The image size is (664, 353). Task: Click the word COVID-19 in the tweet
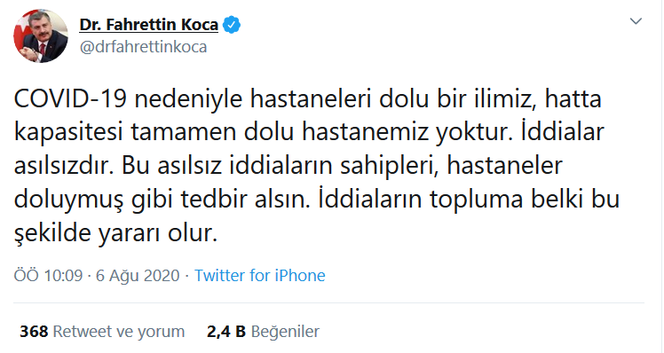click(x=70, y=99)
